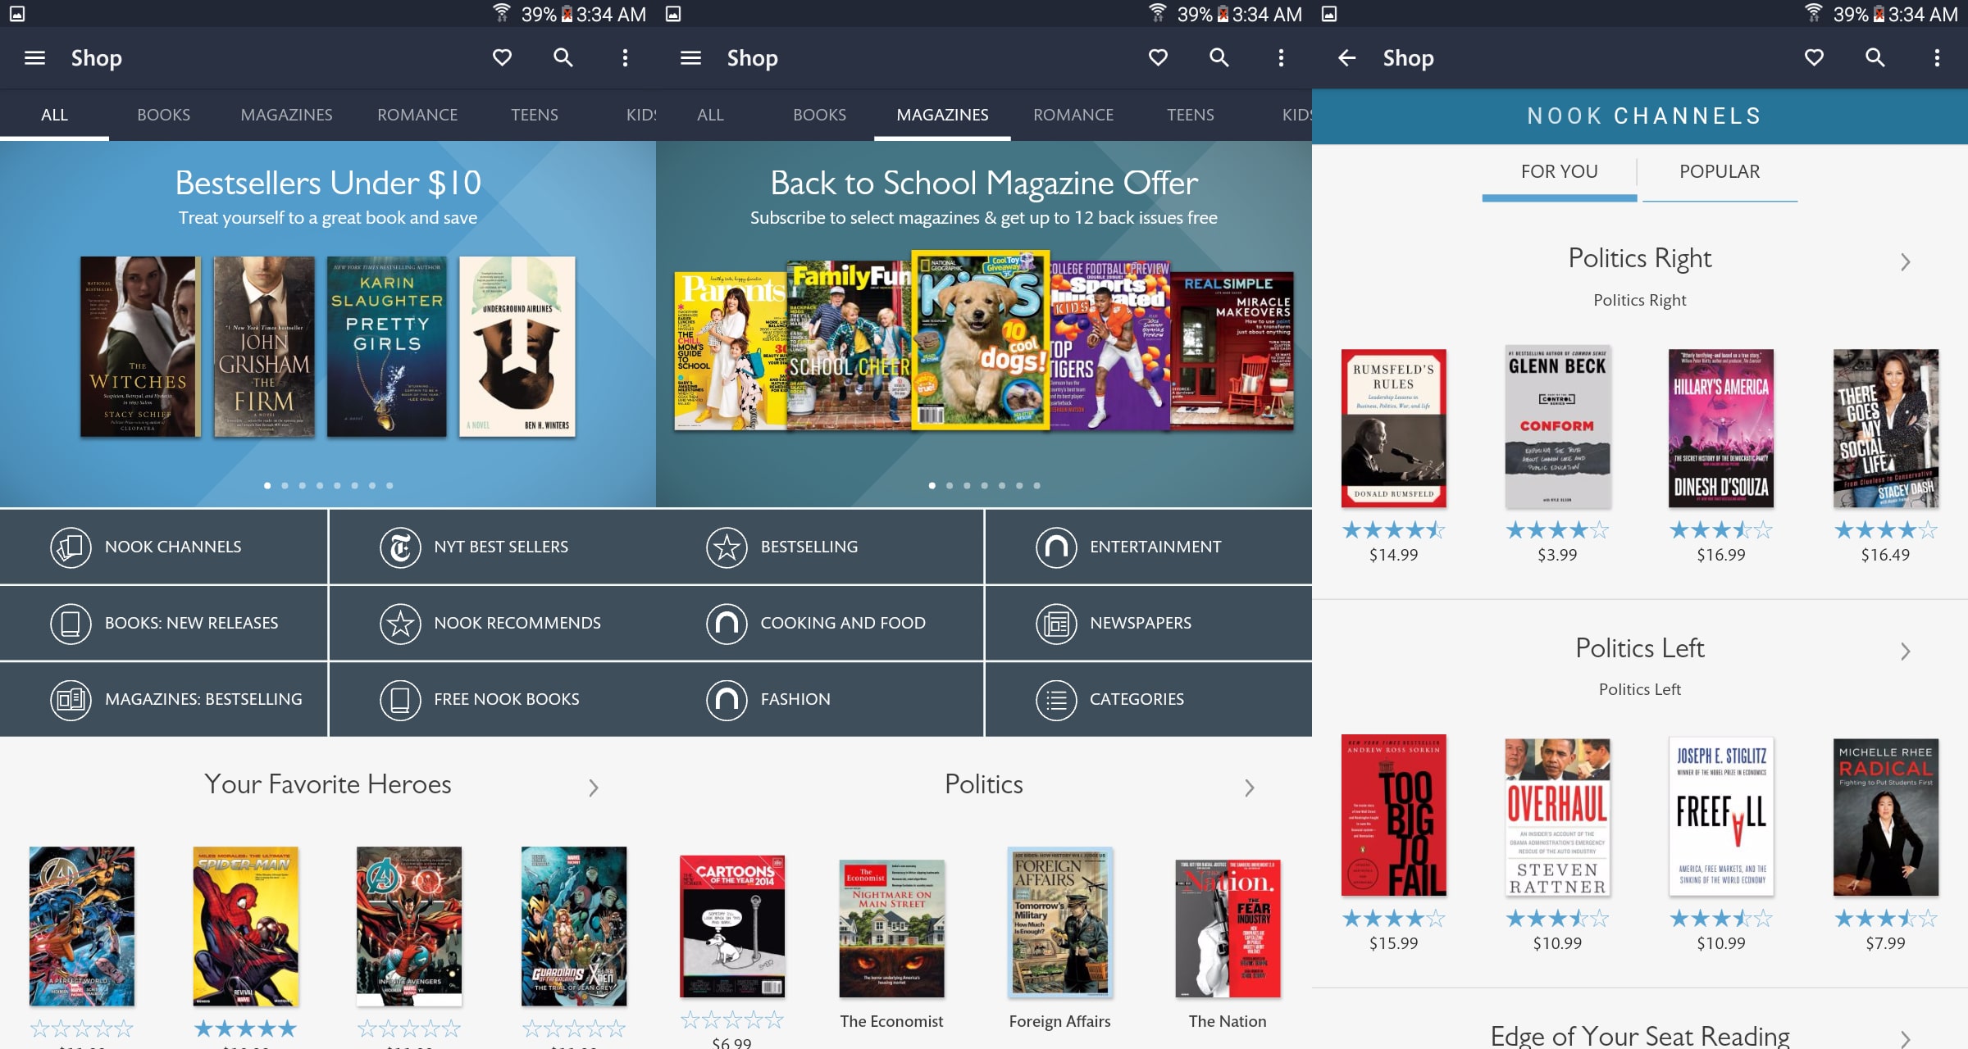Switch to POPULAR channels tab
1968x1049 pixels.
[1720, 172]
